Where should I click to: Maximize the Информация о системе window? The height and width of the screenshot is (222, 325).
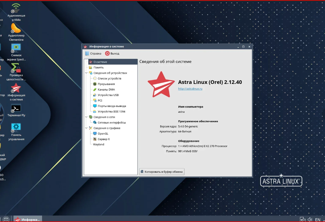[x=243, y=47]
